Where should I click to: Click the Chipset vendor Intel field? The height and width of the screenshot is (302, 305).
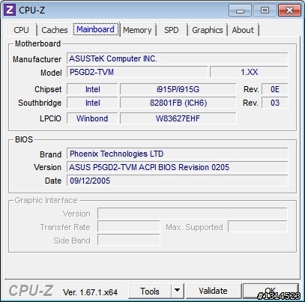pos(92,89)
